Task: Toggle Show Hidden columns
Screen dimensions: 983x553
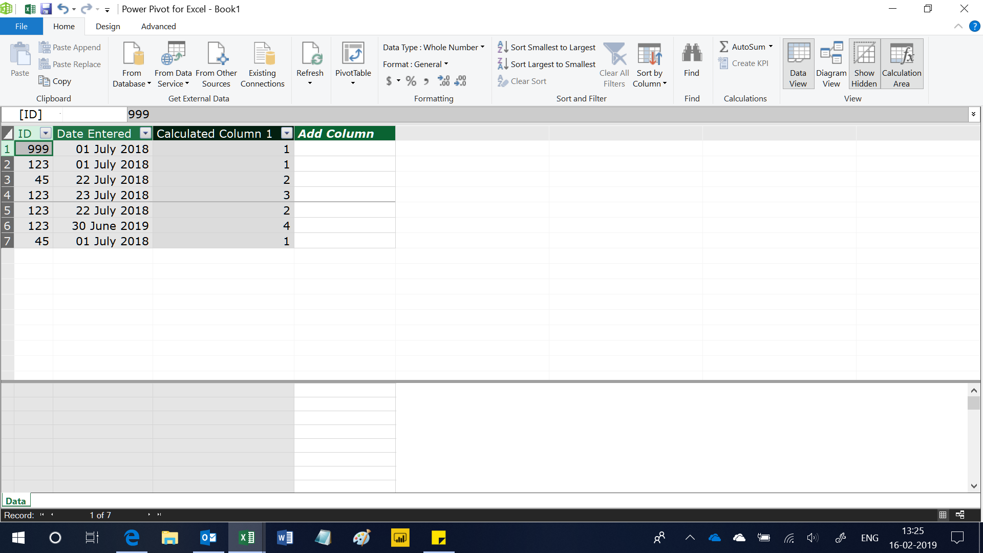Action: click(864, 65)
